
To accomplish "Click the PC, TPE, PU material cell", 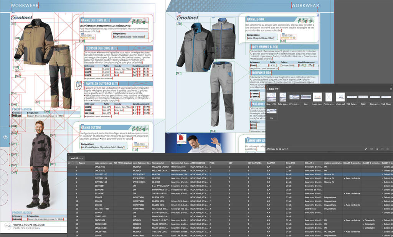I will click(x=333, y=232).
